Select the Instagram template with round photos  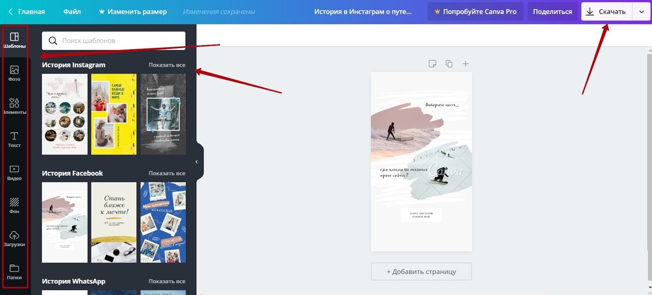click(x=65, y=114)
